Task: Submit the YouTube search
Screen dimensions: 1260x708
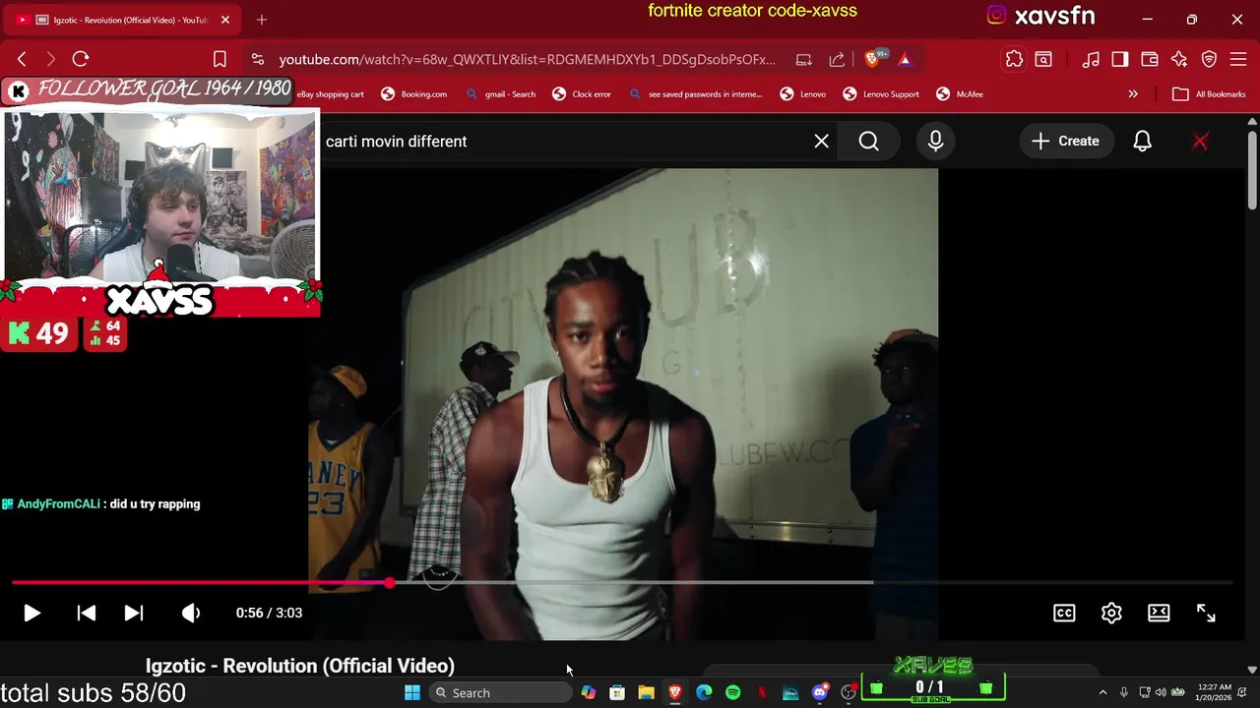Action: 868,142
